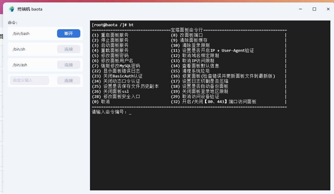Click option (14) 查看面板默认信息
Image resolution: width=334 pixels, height=194 pixels.
point(195,66)
